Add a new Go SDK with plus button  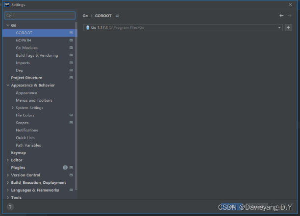(x=288, y=28)
